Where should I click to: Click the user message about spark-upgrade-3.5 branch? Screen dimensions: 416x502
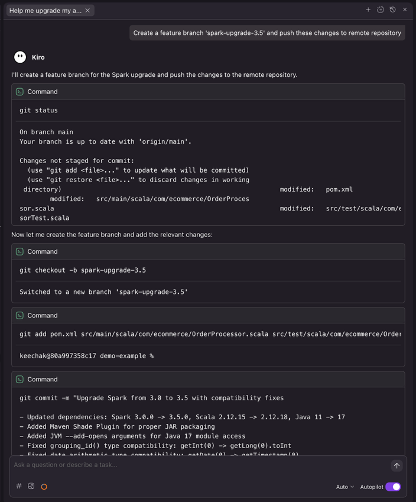coord(267,33)
